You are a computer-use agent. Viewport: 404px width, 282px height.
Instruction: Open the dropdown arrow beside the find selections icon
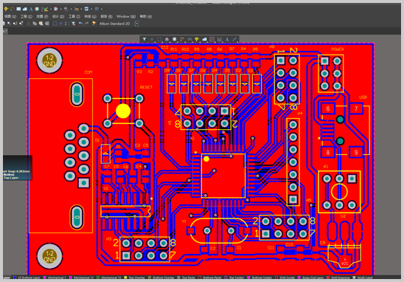point(71,9)
